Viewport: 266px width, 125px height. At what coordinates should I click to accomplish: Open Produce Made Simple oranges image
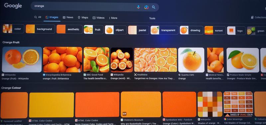(243, 60)
